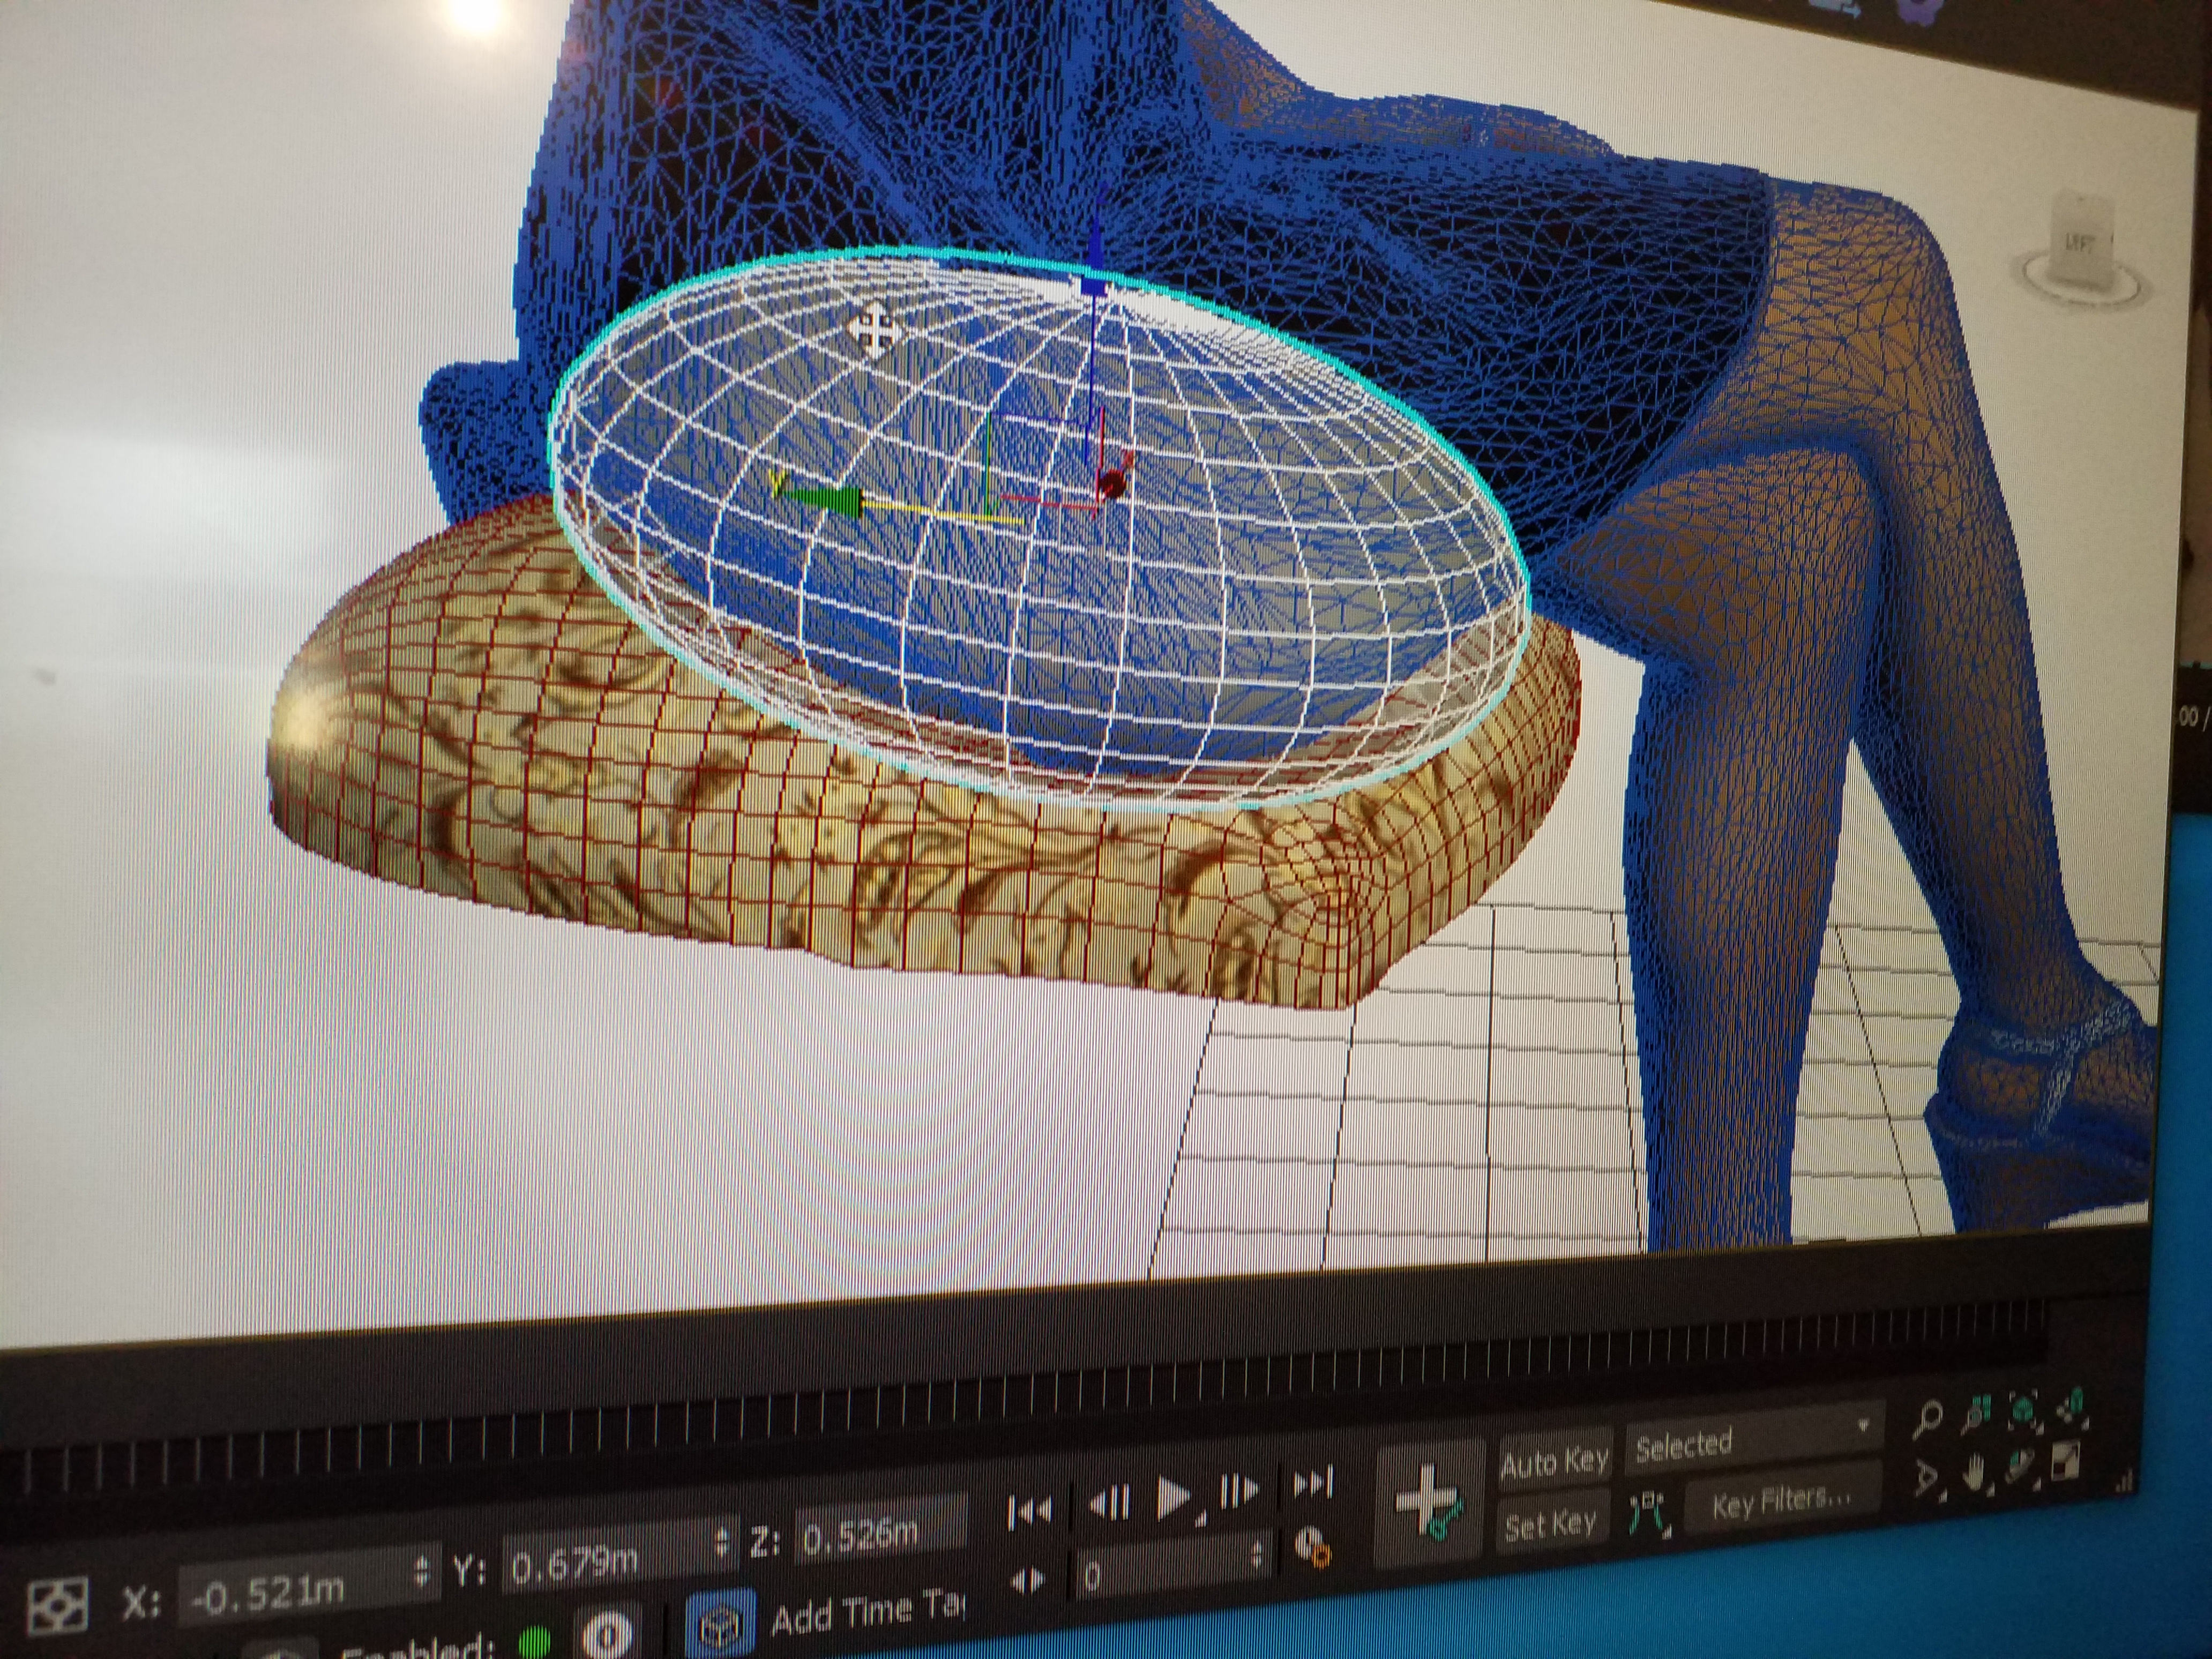This screenshot has height=1659, width=2212.
Task: Click the Play Animation button
Action: point(1172,1499)
